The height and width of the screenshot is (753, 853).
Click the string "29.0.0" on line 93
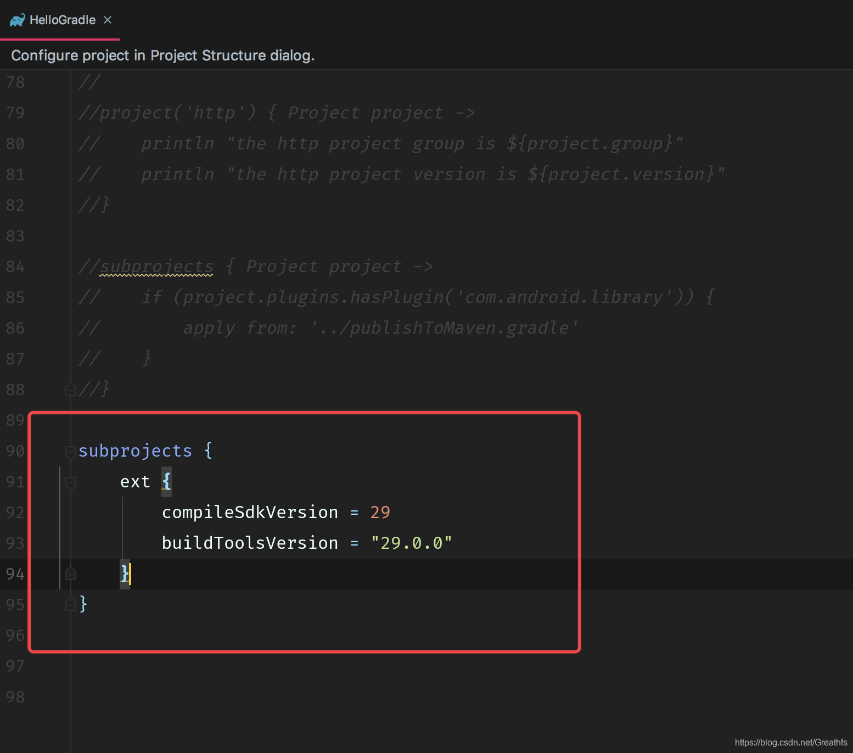tap(411, 543)
